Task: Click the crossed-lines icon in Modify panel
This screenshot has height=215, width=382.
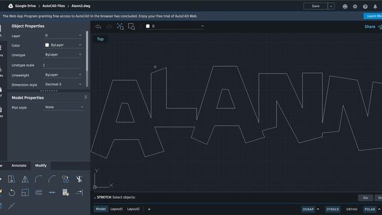Action: pyautogui.click(x=11, y=206)
